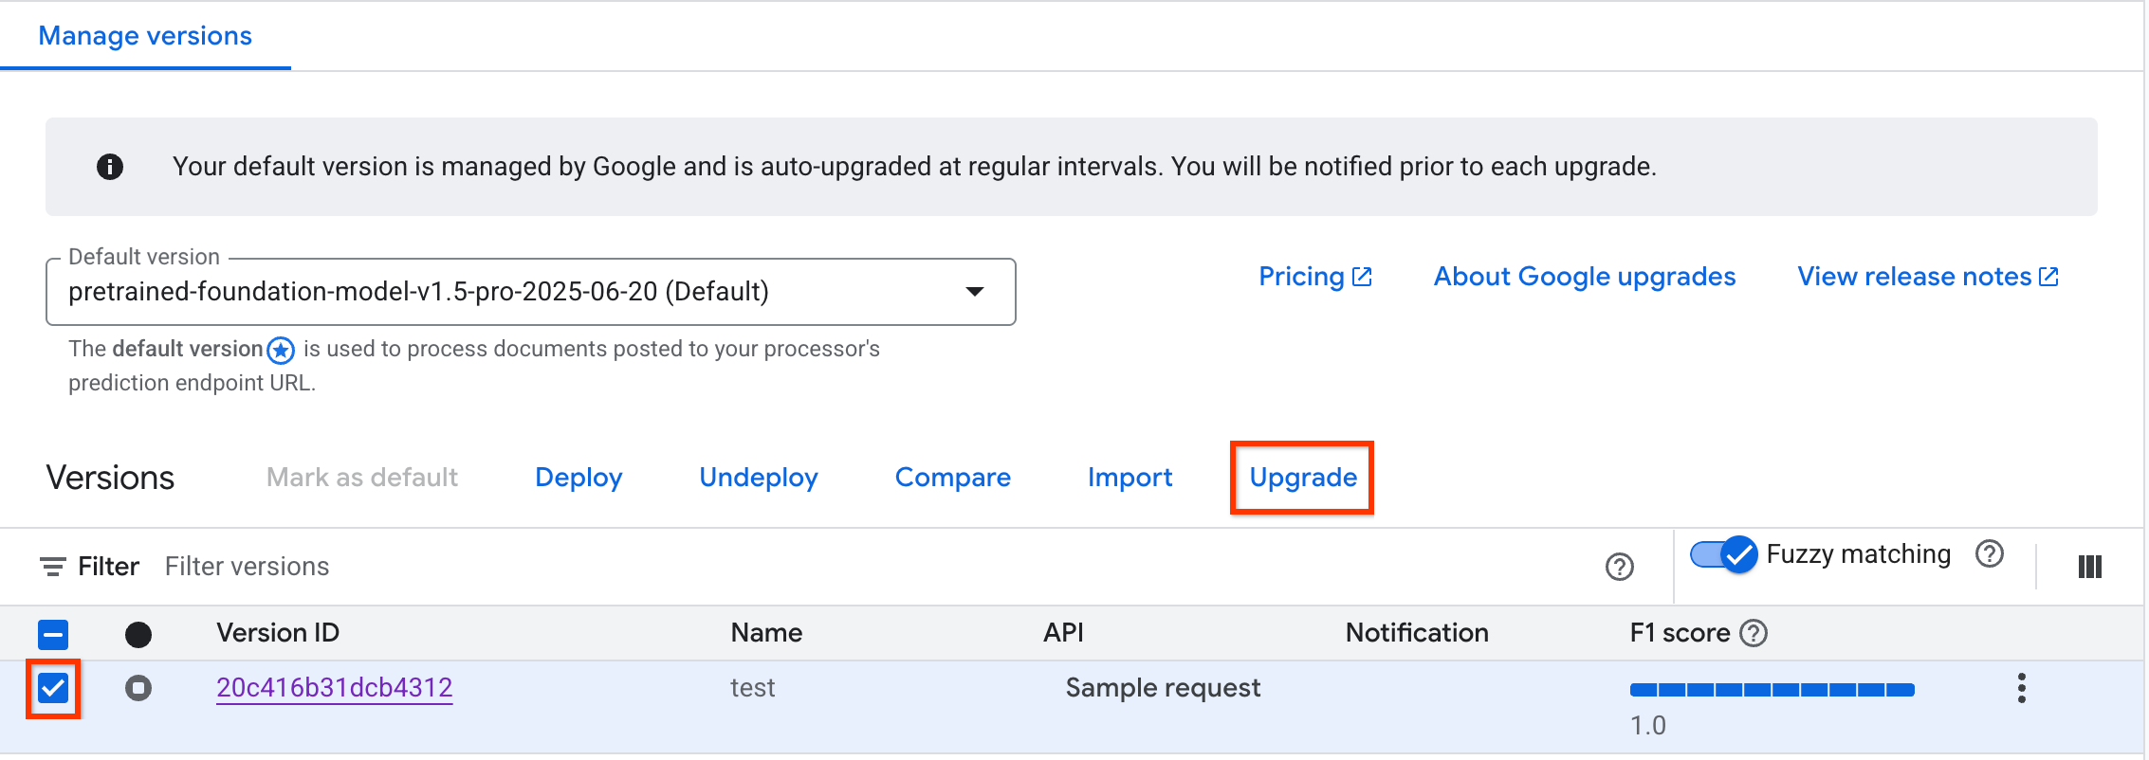The image size is (2149, 760).
Task: Click the Deploy button
Action: click(579, 478)
